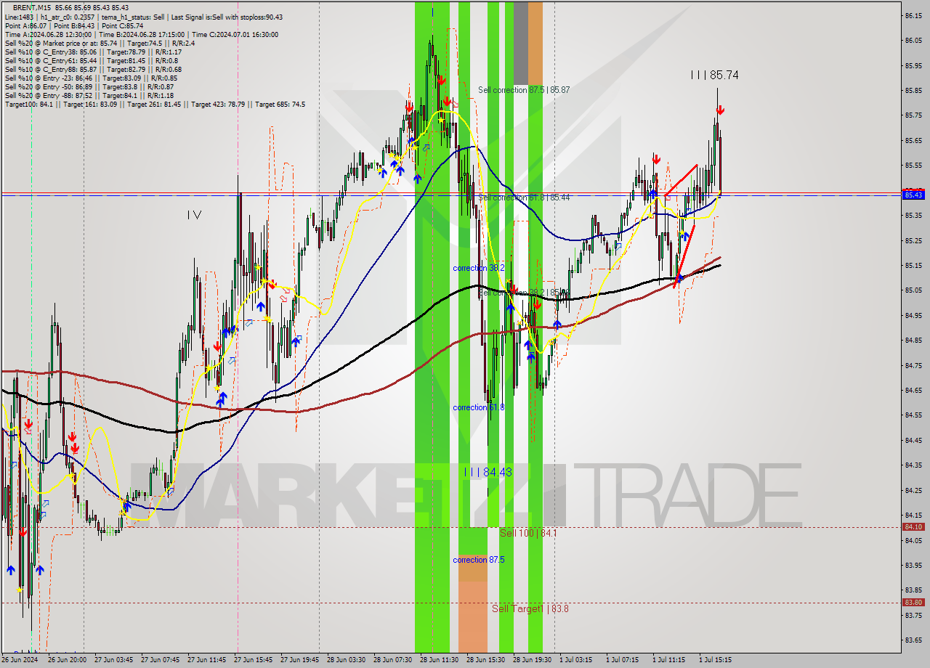Click the 85.85 price axis value
Image resolution: width=930 pixels, height=668 pixels.
(x=913, y=91)
